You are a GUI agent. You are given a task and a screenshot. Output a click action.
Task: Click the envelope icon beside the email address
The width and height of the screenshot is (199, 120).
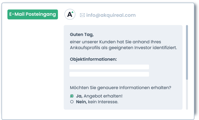[x=82, y=15]
